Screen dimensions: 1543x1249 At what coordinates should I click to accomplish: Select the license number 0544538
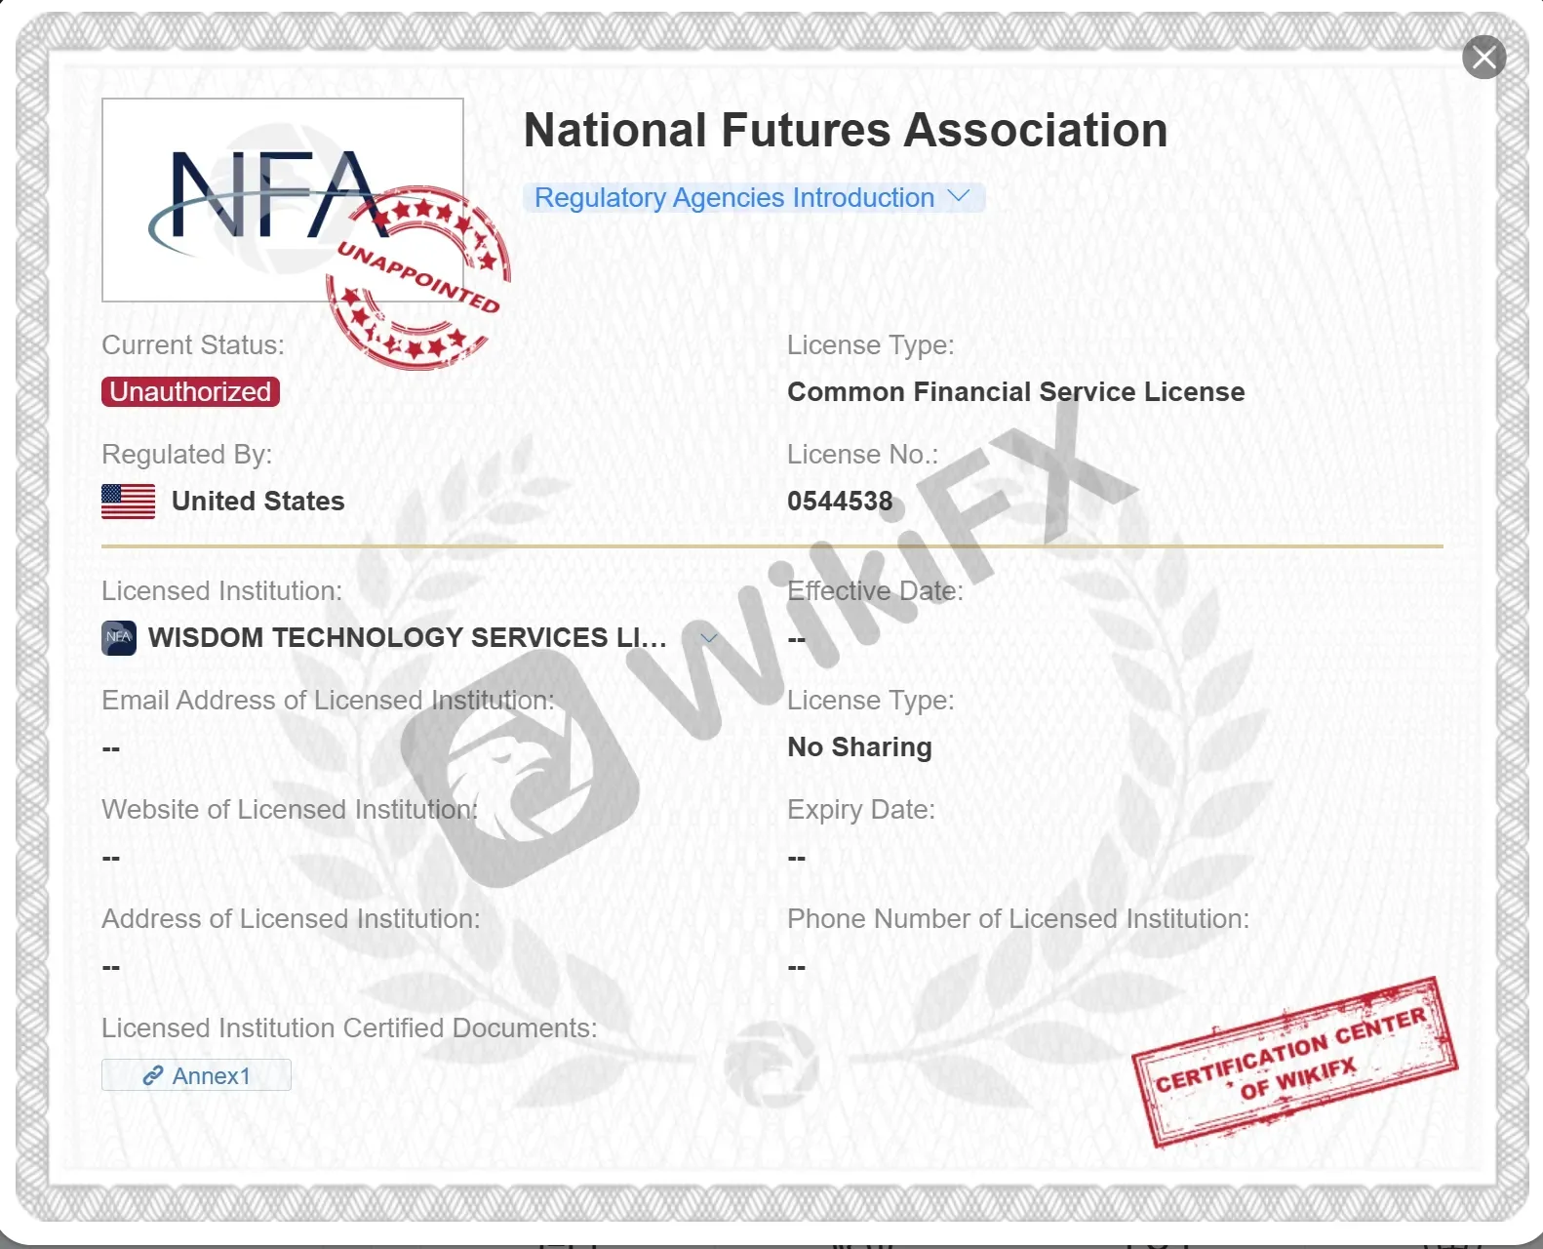click(840, 502)
